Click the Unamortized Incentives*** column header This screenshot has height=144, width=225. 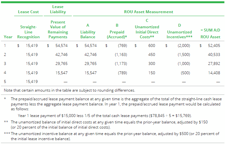pyautogui.click(x=179, y=32)
